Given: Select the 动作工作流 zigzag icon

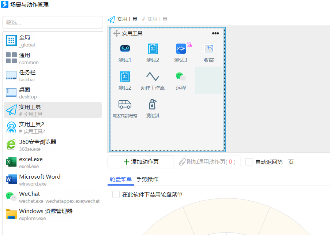Looking at the screenshot, I should 153,77.
